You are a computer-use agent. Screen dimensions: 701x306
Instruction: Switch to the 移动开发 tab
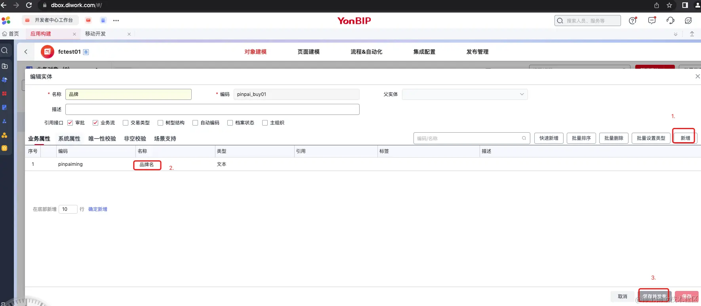coord(95,34)
